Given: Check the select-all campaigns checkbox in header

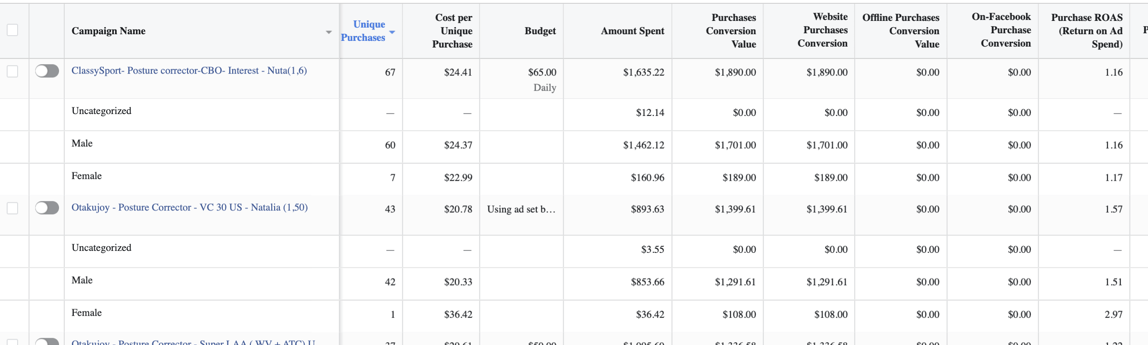Looking at the screenshot, I should point(12,30).
